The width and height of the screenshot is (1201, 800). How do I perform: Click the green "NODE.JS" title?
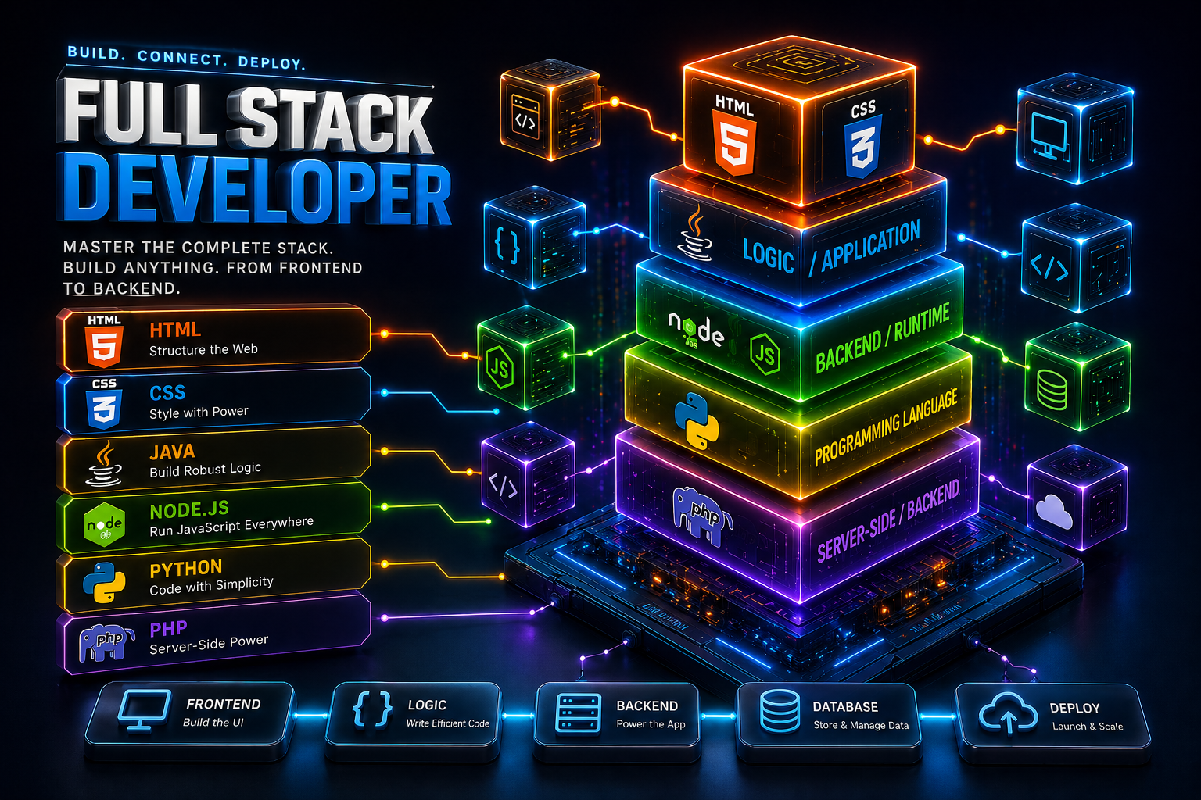pos(189,510)
